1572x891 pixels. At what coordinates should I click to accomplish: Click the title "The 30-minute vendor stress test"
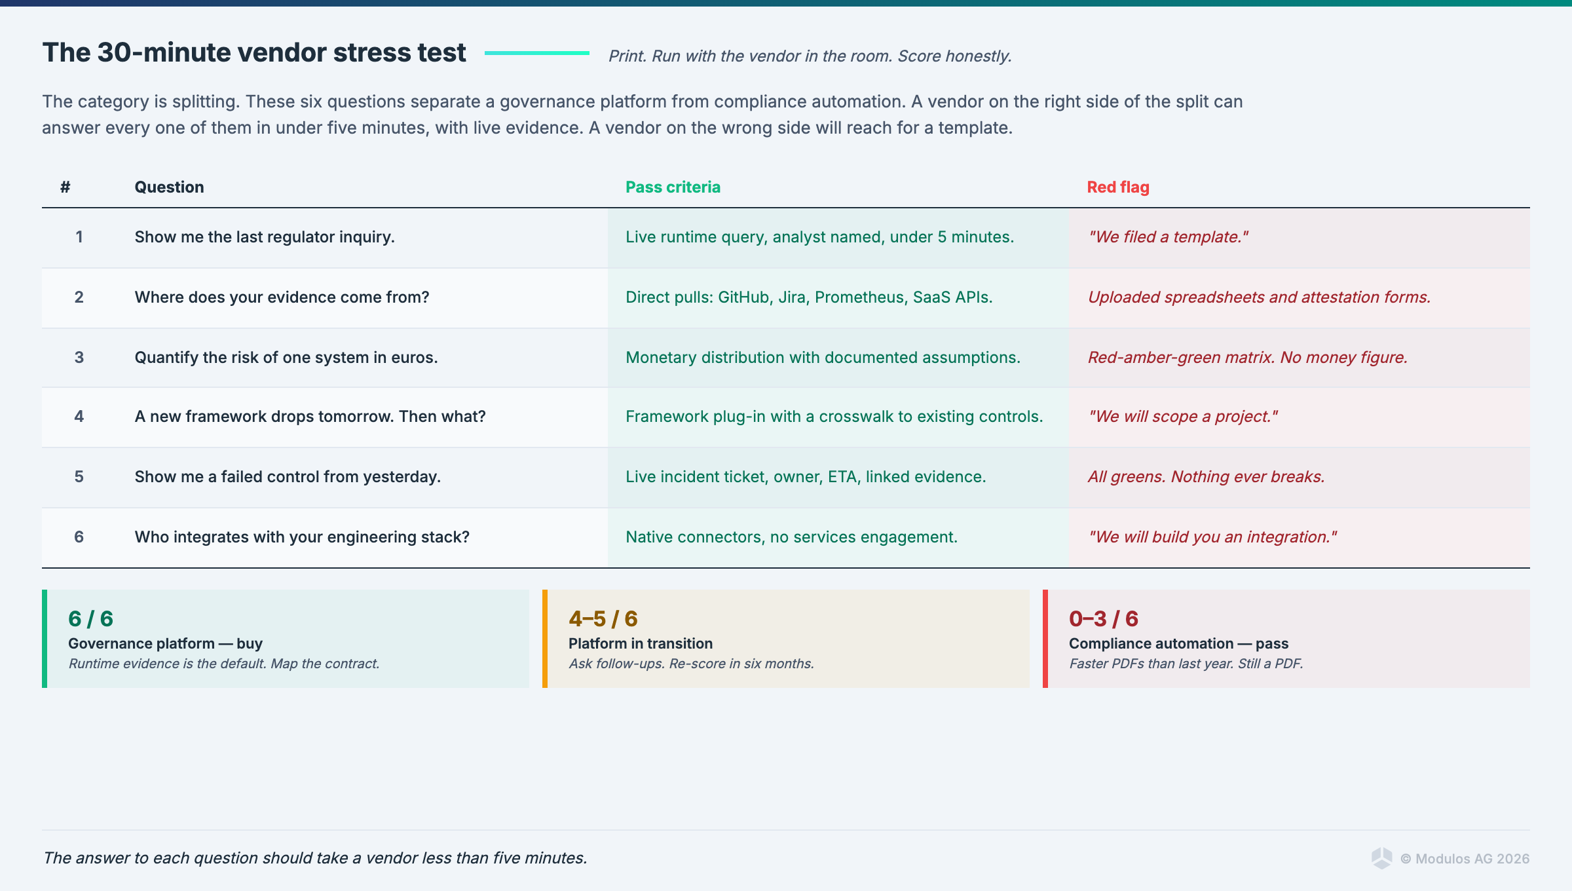(x=254, y=52)
